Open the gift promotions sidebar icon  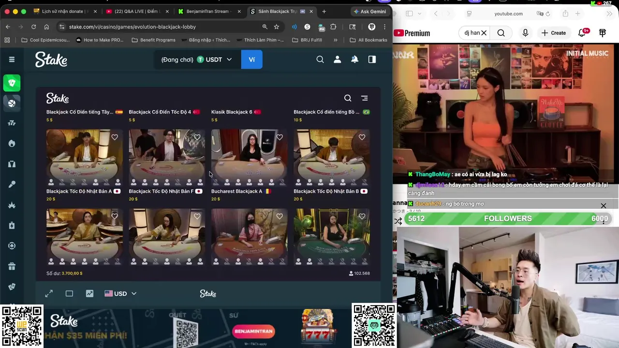pos(12,266)
